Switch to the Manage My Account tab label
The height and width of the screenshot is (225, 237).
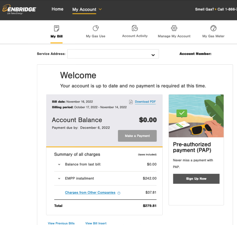pyautogui.click(x=174, y=36)
